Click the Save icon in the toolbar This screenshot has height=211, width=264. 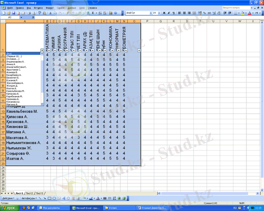pyautogui.click(x=13, y=13)
